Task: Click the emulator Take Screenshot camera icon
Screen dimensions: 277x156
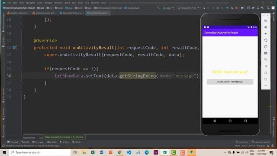Action: (266, 53)
